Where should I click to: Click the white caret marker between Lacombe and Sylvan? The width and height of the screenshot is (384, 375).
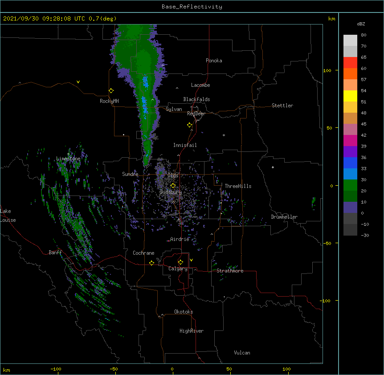coord(177,88)
